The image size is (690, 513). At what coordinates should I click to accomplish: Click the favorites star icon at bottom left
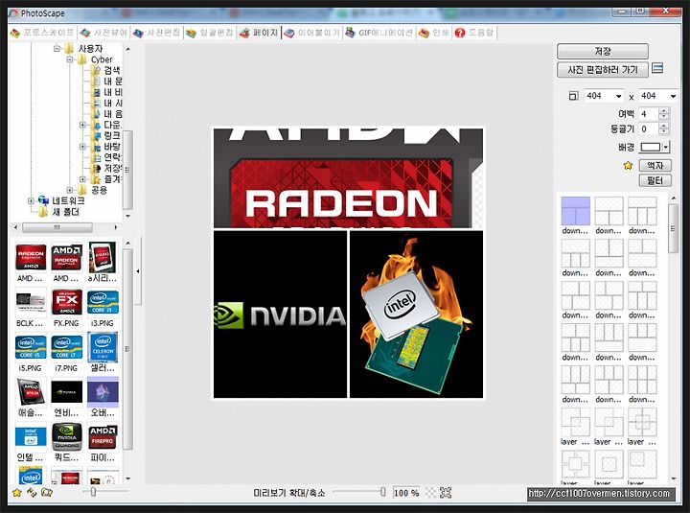16,492
